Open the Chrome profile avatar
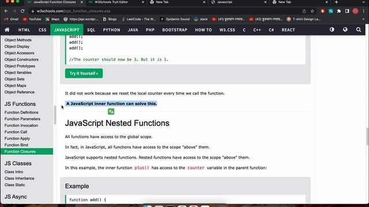The height and width of the screenshot is (207, 369). coord(355,11)
